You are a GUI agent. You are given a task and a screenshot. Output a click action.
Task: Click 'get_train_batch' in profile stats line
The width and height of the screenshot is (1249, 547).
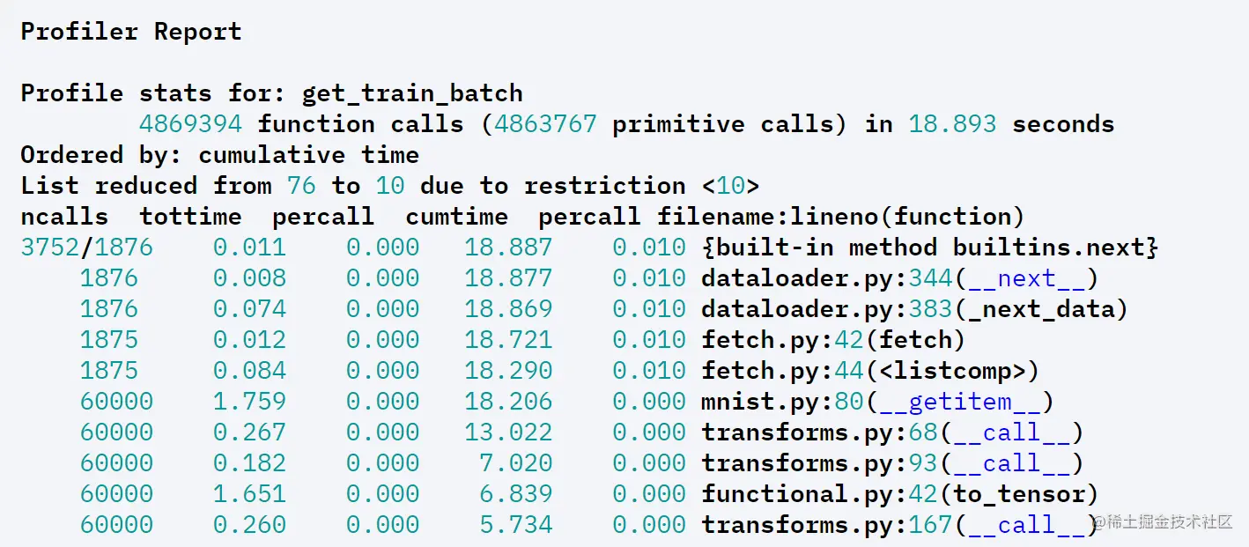pos(412,93)
